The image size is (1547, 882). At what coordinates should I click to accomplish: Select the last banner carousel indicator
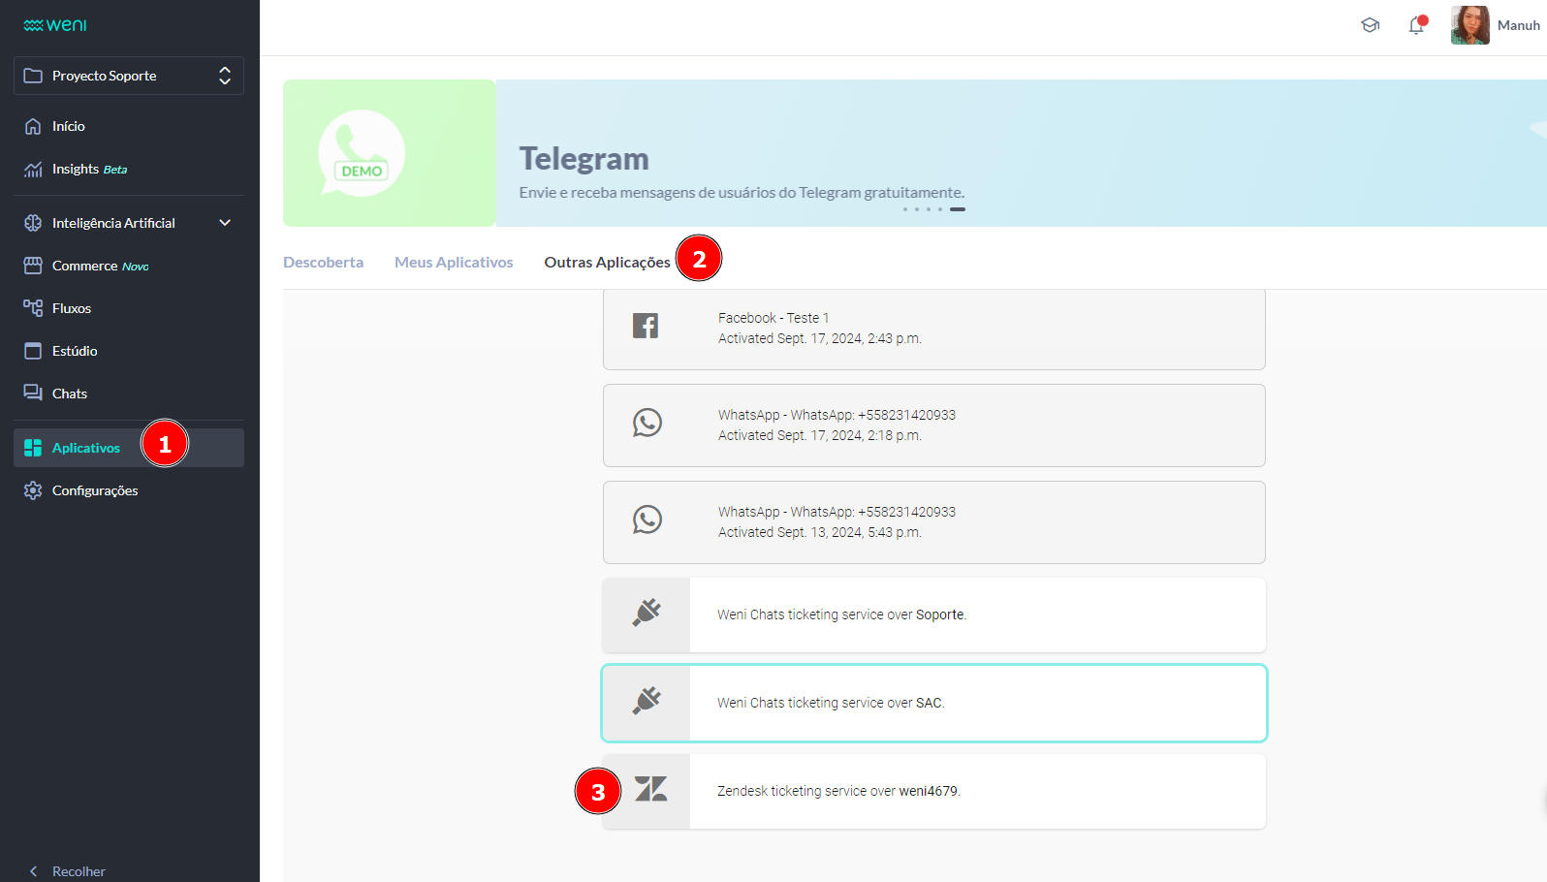point(957,209)
